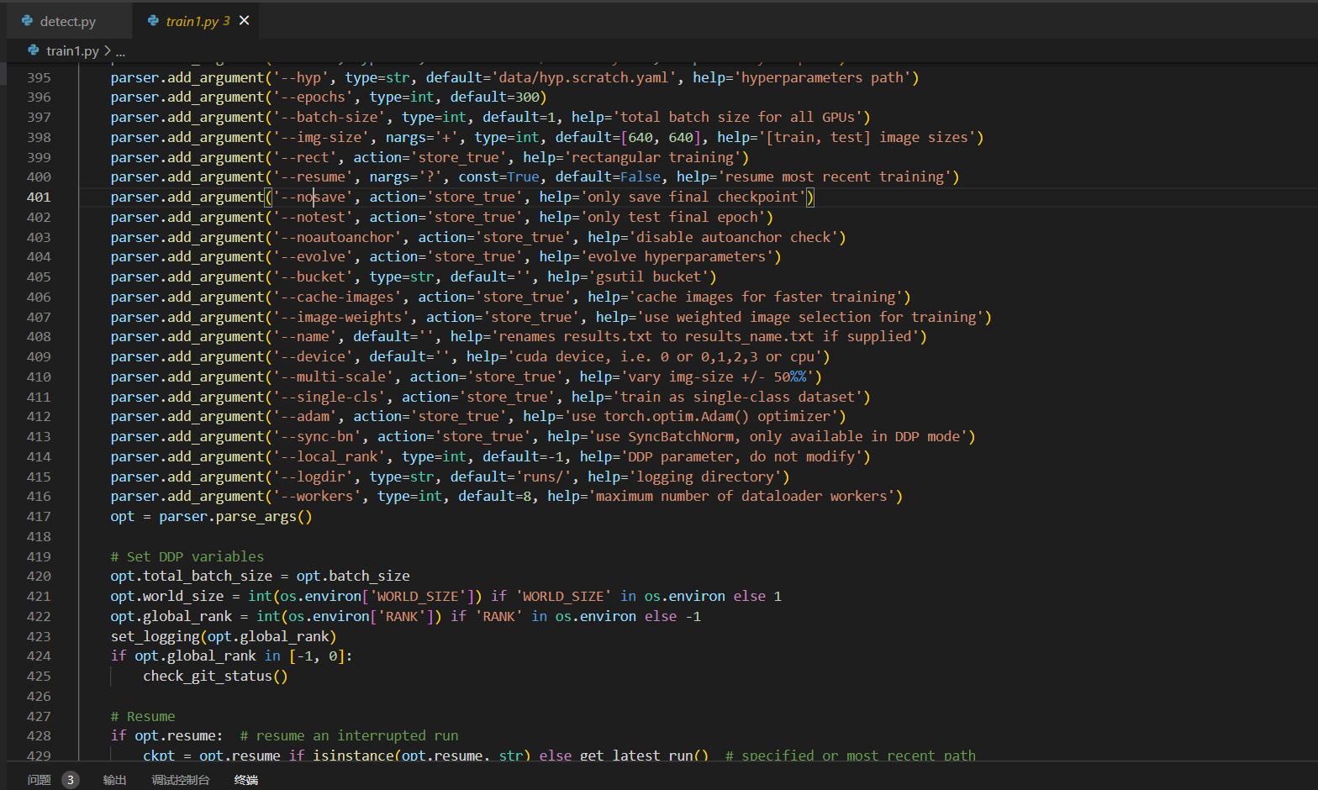Click 'only save final checkpoint' string
Screen dimensions: 1318x790
693,197
